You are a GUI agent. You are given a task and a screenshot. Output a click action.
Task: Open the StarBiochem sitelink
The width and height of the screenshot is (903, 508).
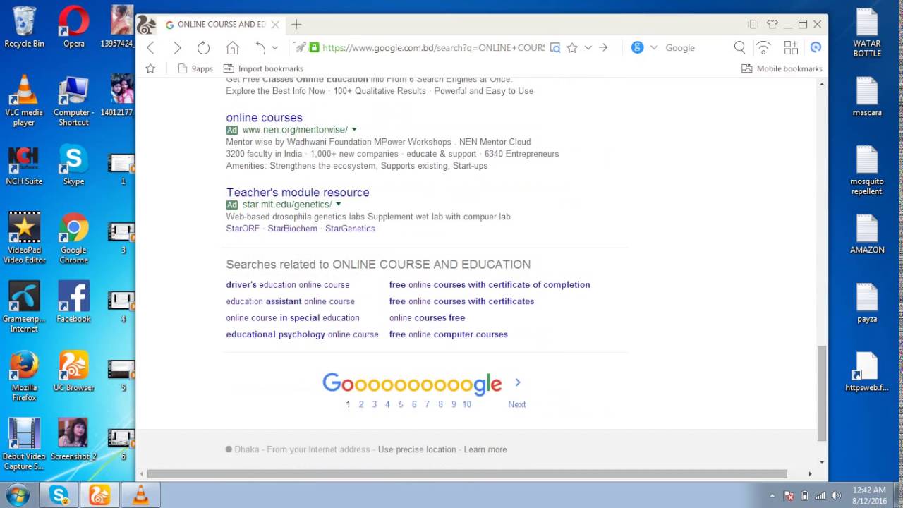point(292,229)
